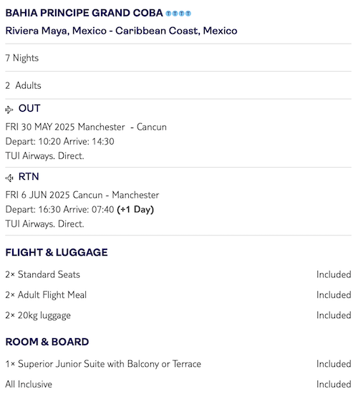Click the OUT flight heading

29,108
